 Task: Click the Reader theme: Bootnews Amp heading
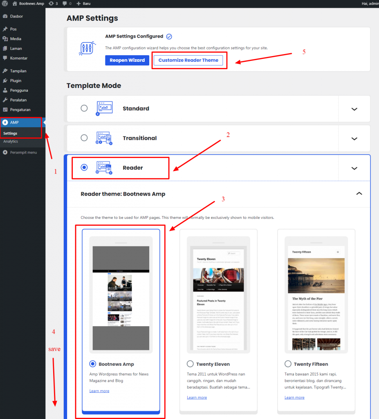click(x=123, y=194)
